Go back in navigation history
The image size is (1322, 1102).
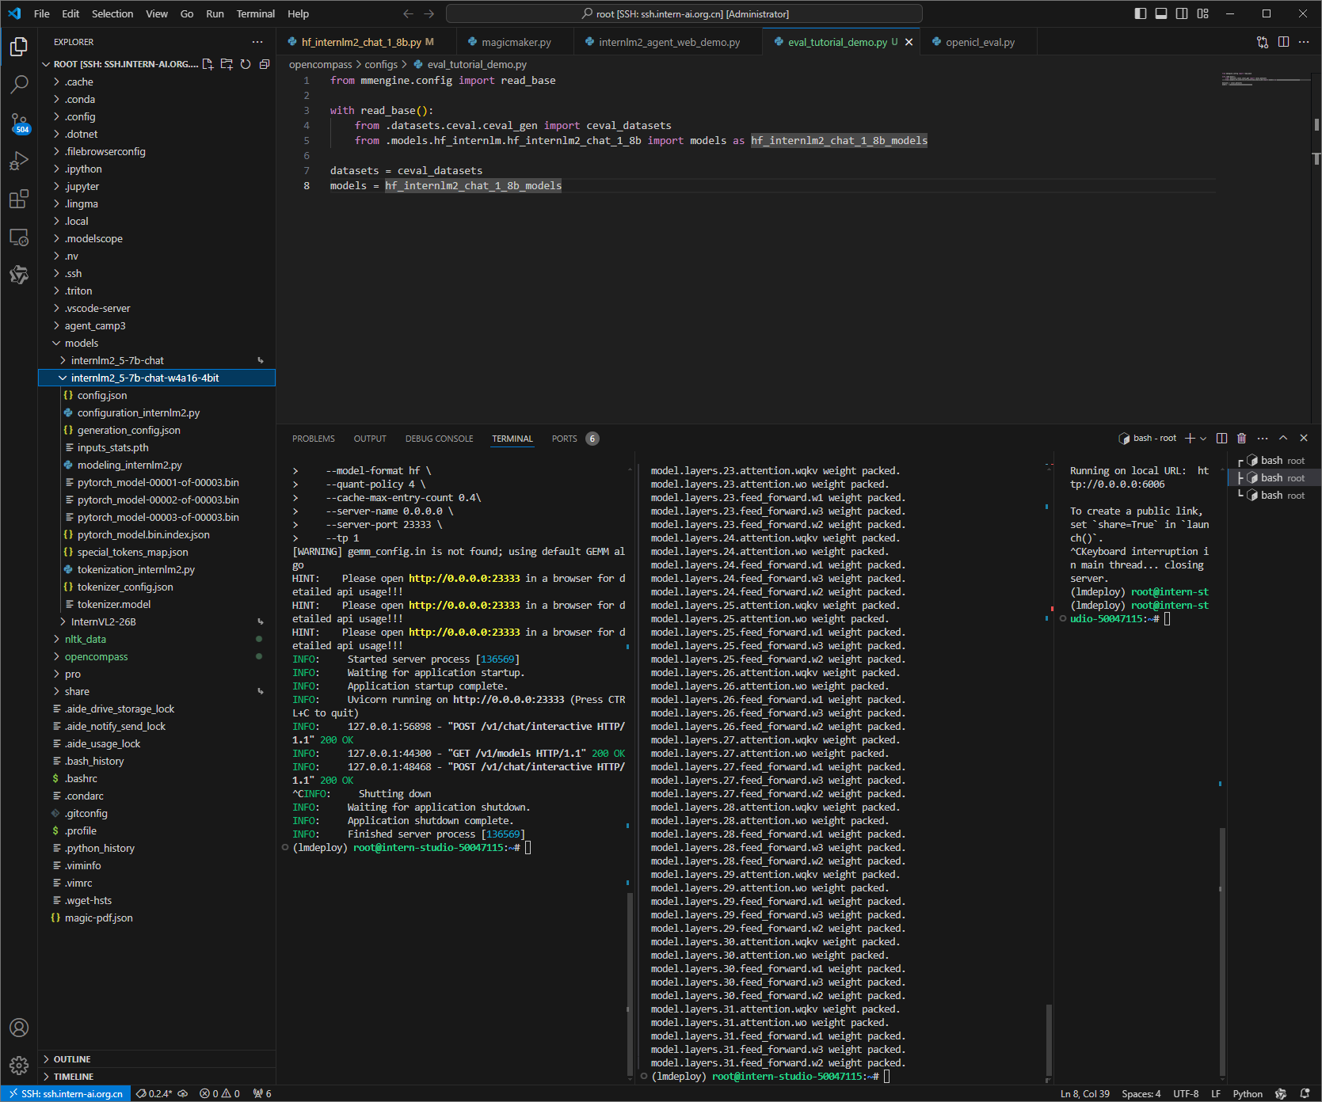coord(408,13)
